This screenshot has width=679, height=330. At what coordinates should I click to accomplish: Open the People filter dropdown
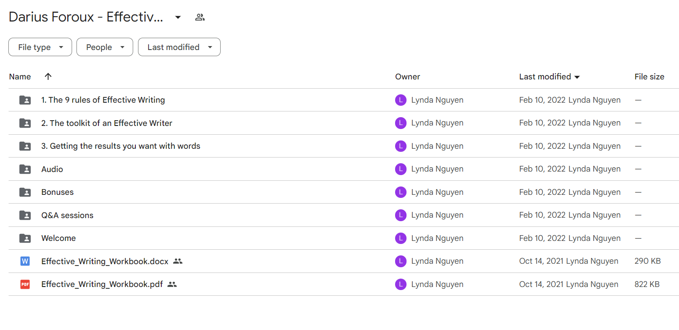tap(105, 47)
